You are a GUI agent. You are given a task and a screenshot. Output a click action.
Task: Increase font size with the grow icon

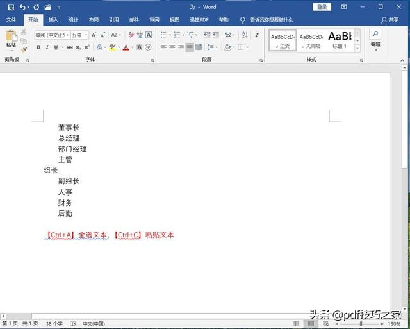coord(94,35)
